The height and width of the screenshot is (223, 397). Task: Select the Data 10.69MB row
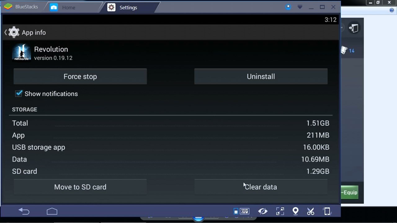point(171,159)
